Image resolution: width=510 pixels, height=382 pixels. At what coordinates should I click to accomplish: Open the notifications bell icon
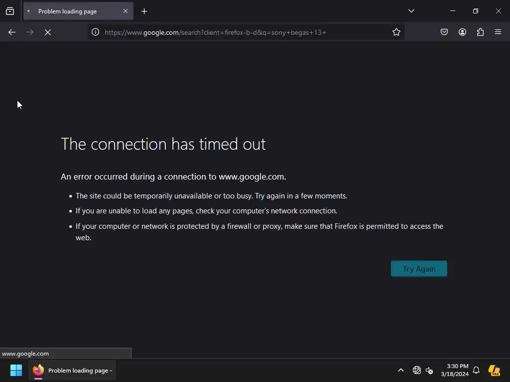point(476,370)
